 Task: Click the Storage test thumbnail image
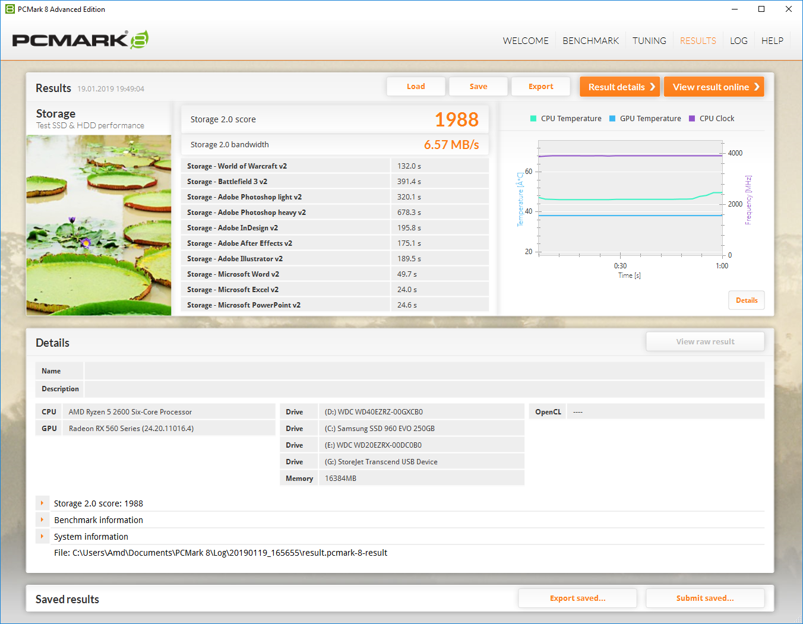[99, 225]
